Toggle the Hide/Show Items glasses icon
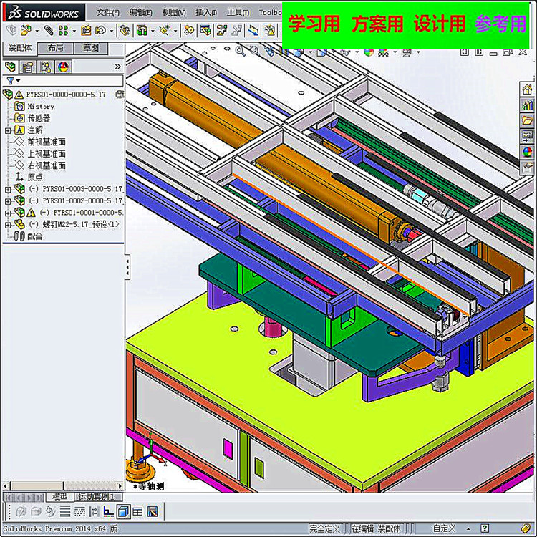537x537 pixels. pyautogui.click(x=345, y=52)
